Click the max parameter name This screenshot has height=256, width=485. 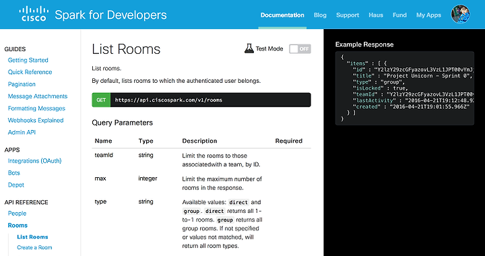100,179
